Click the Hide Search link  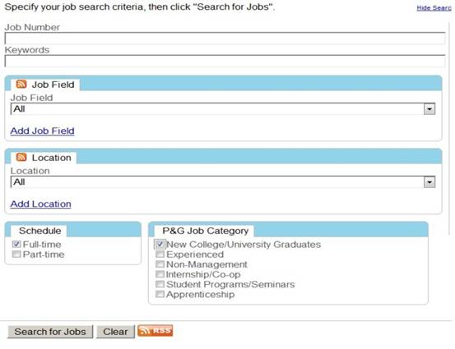[434, 8]
